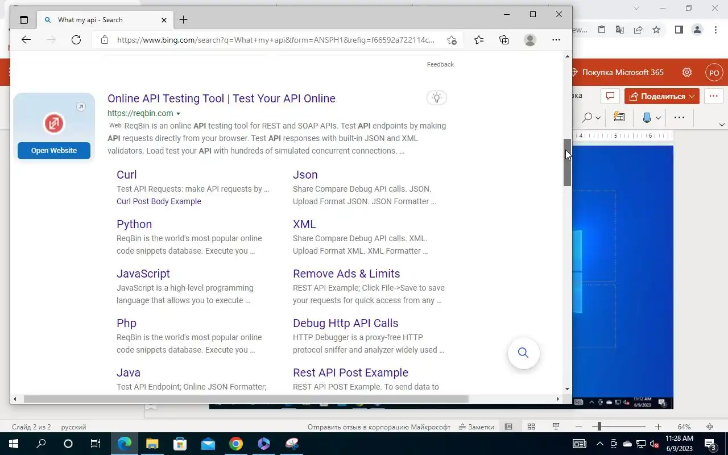Expand Chrome tab search chevron
This screenshot has width=728, height=455.
(x=636, y=8)
